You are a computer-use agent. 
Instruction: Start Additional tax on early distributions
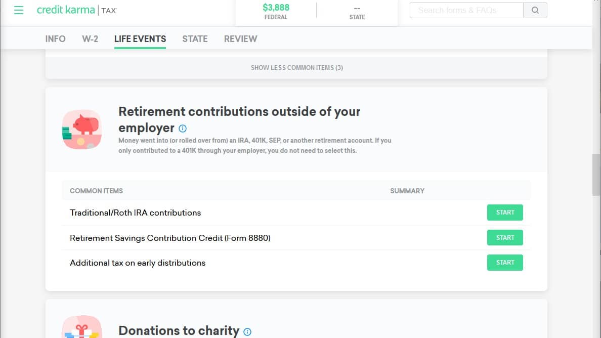tap(505, 263)
